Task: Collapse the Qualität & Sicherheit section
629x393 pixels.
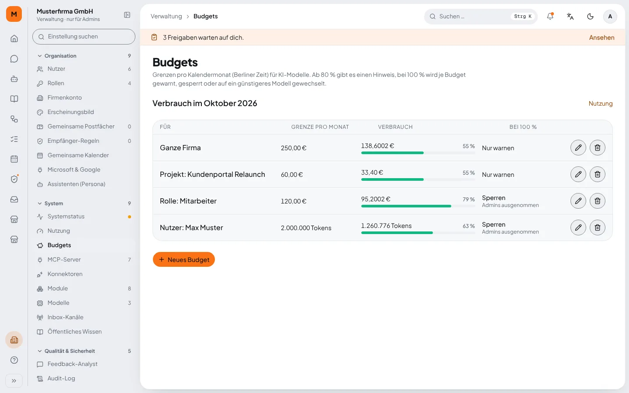Action: tap(84, 351)
